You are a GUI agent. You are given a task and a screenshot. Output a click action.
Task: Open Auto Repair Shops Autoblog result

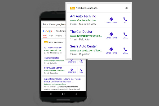(63, 80)
